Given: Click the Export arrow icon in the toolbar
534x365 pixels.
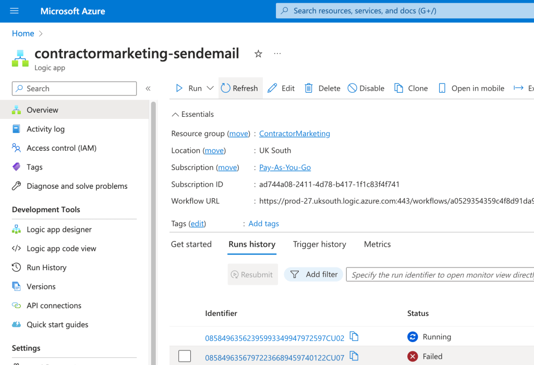Looking at the screenshot, I should point(518,88).
